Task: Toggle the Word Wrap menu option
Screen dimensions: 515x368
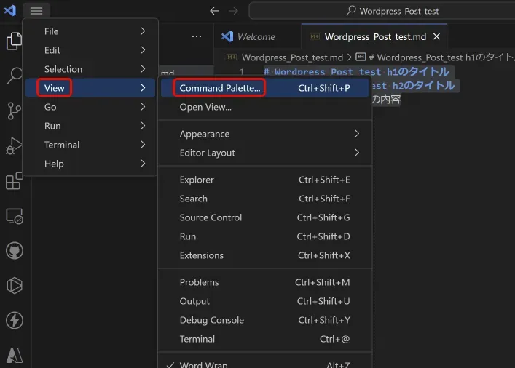Action: tap(203, 364)
